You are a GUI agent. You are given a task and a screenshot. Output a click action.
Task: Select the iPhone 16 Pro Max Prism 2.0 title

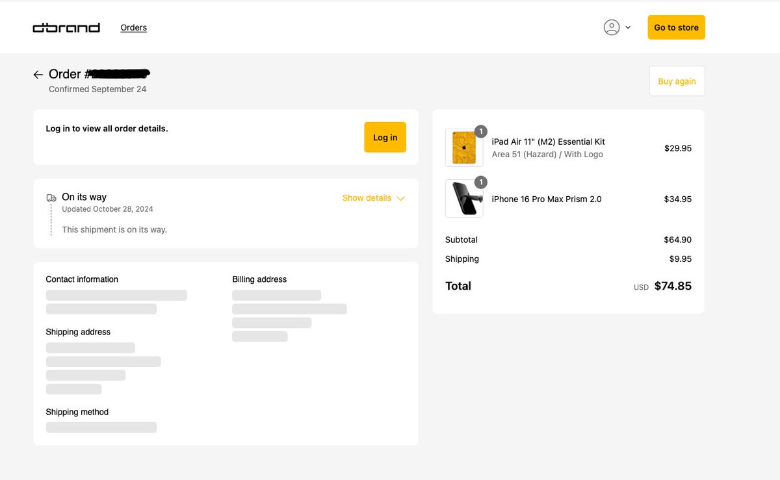coord(547,199)
